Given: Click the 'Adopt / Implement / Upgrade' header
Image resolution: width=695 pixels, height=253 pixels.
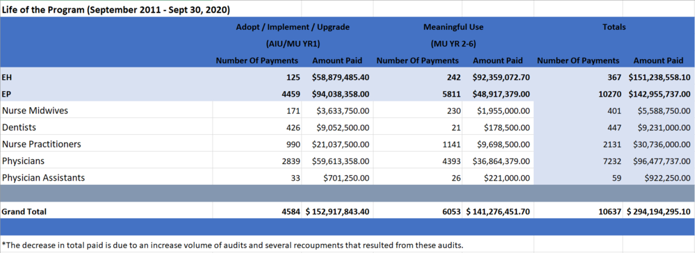Looking at the screenshot, I should [x=293, y=27].
